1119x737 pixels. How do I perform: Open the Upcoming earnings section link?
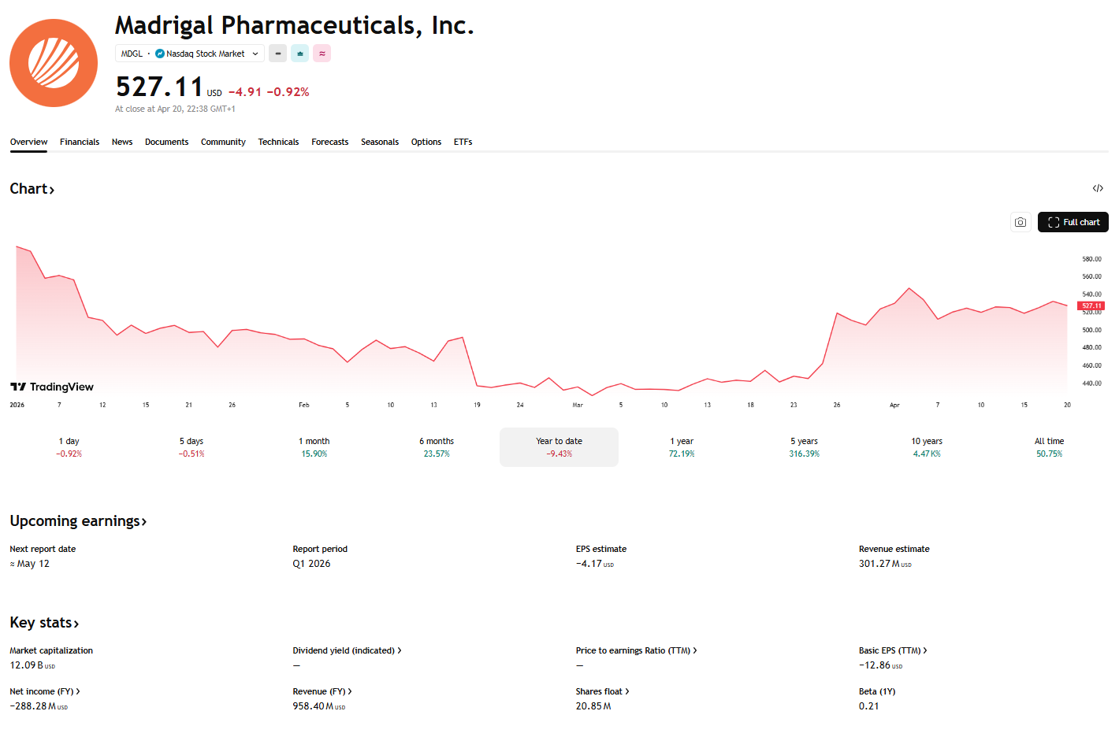[78, 521]
